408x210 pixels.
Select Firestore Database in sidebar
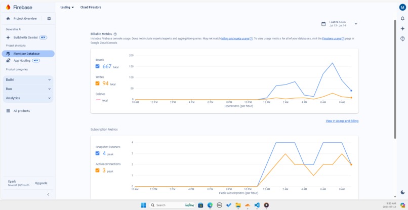28,54
